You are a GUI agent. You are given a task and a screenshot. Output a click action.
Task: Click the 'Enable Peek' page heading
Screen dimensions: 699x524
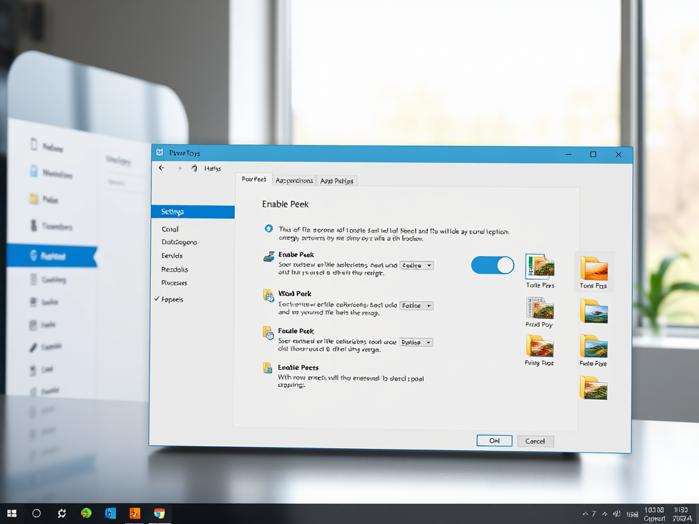click(285, 204)
